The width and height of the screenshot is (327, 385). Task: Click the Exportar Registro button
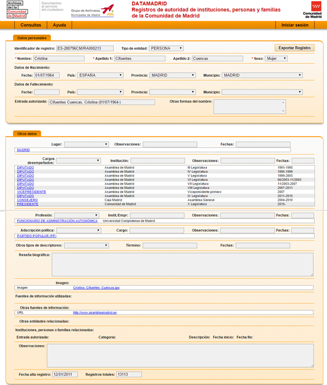[x=294, y=48]
